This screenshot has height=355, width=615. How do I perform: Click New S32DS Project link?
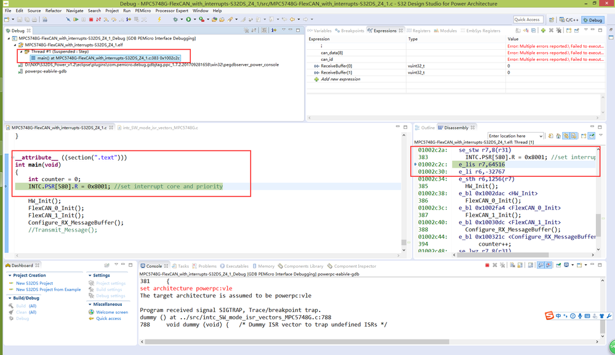pos(34,283)
